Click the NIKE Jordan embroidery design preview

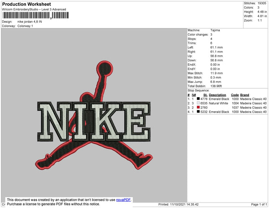point(94,115)
